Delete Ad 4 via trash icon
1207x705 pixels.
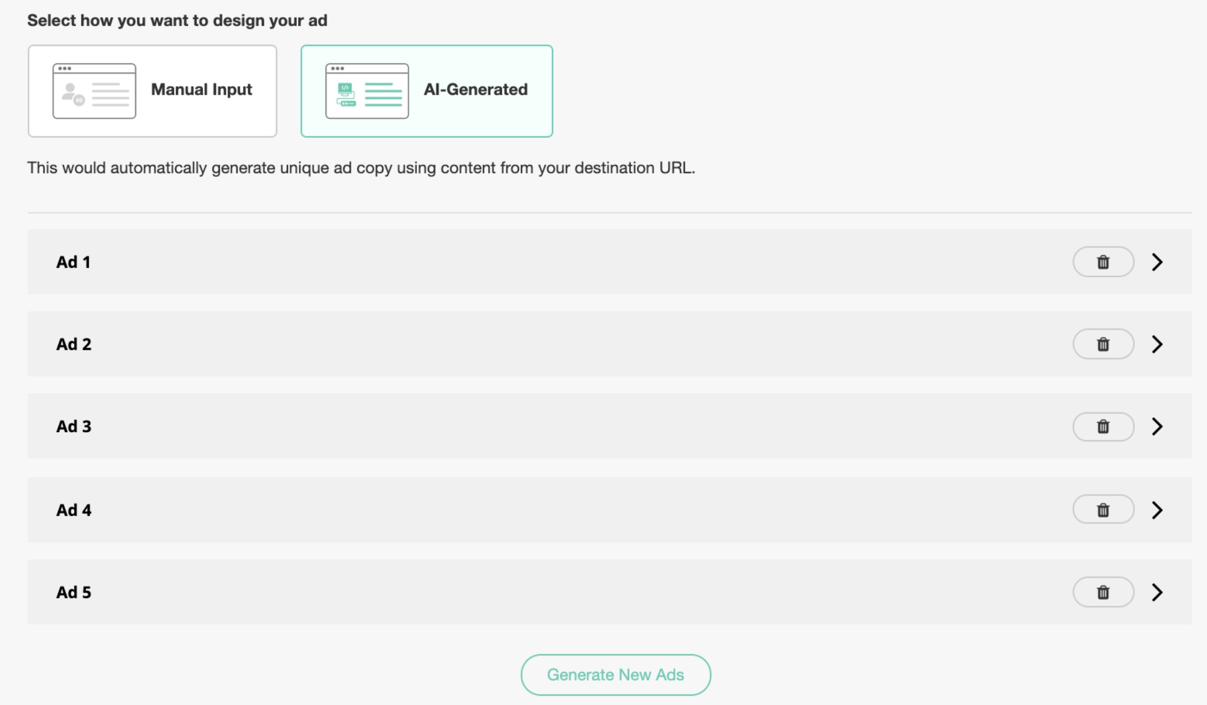(1103, 510)
